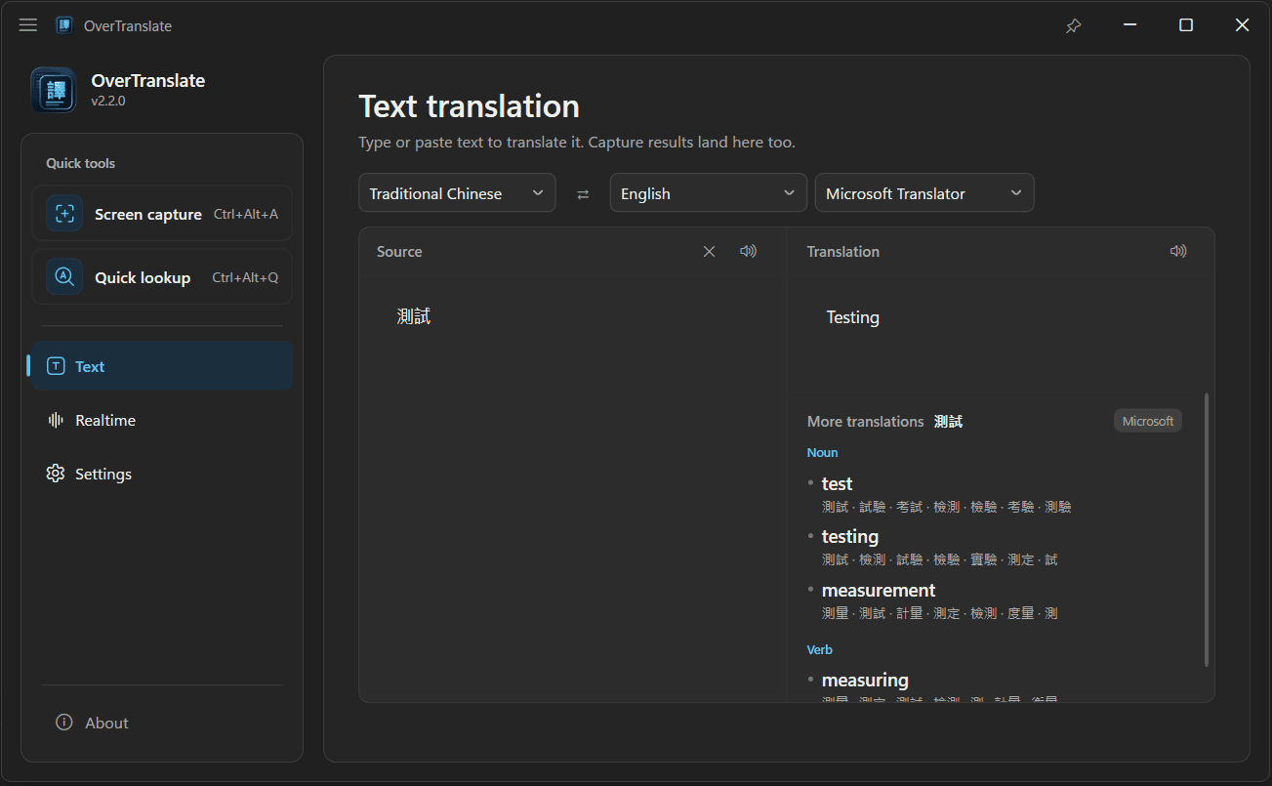Click the source text input area

[573, 488]
